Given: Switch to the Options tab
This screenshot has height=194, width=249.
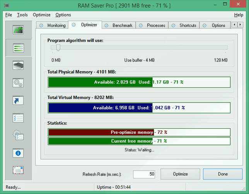Looking at the screenshot, I should click(x=215, y=26).
